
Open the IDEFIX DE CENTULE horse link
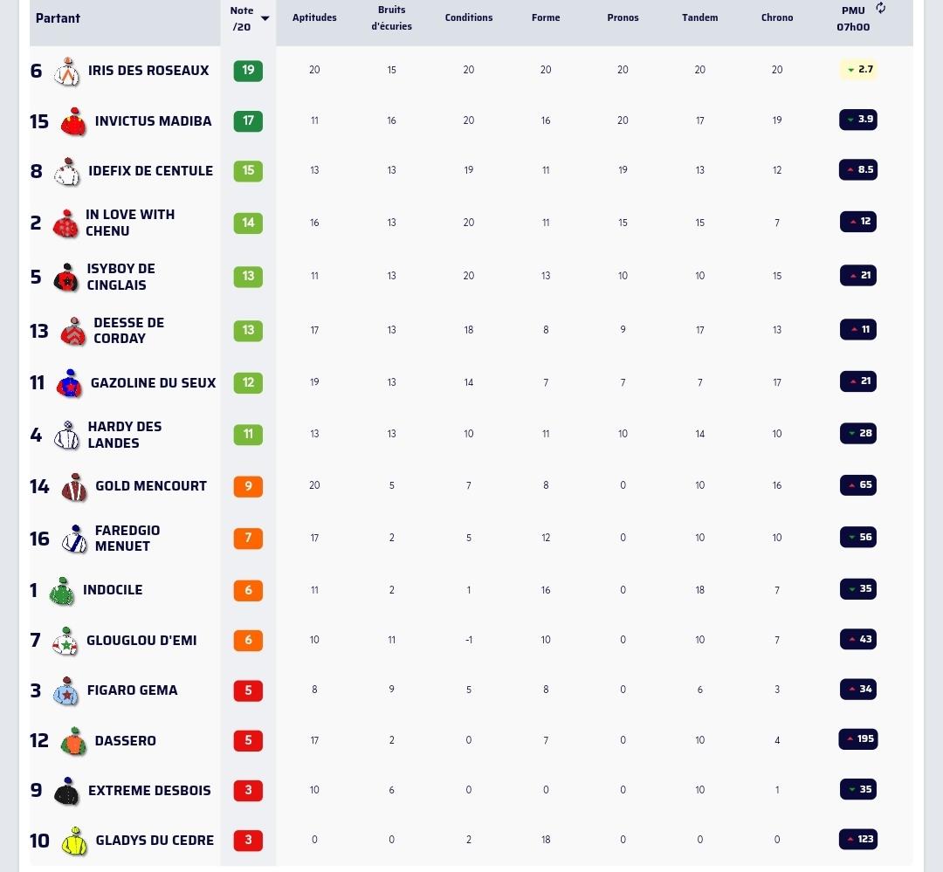tap(150, 171)
